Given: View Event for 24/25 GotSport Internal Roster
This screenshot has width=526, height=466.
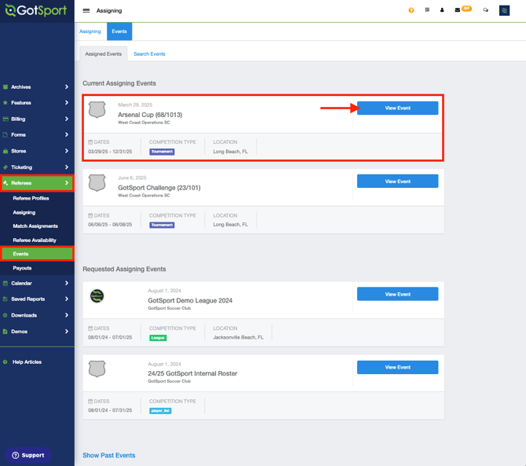Looking at the screenshot, I should click(x=397, y=367).
